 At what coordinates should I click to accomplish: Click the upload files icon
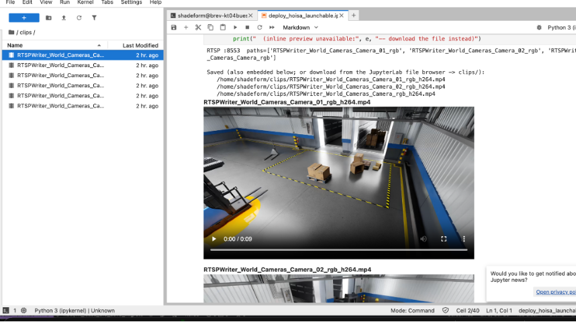(x=64, y=17)
